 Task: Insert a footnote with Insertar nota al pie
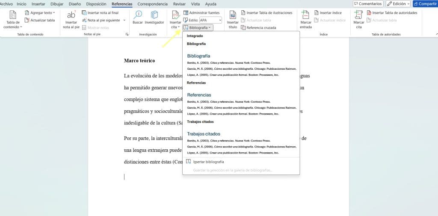point(71,20)
